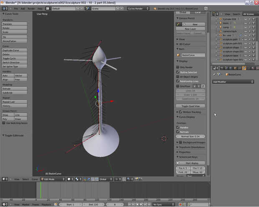Click the Subdivide button

click(15, 93)
